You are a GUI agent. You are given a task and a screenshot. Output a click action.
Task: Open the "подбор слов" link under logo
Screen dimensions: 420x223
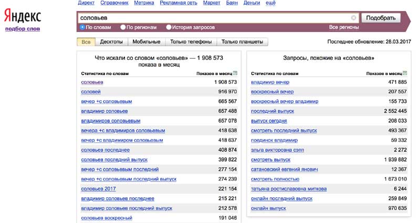click(x=23, y=28)
